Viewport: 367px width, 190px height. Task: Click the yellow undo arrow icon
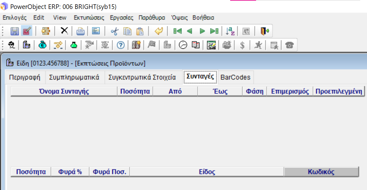coord(158,31)
